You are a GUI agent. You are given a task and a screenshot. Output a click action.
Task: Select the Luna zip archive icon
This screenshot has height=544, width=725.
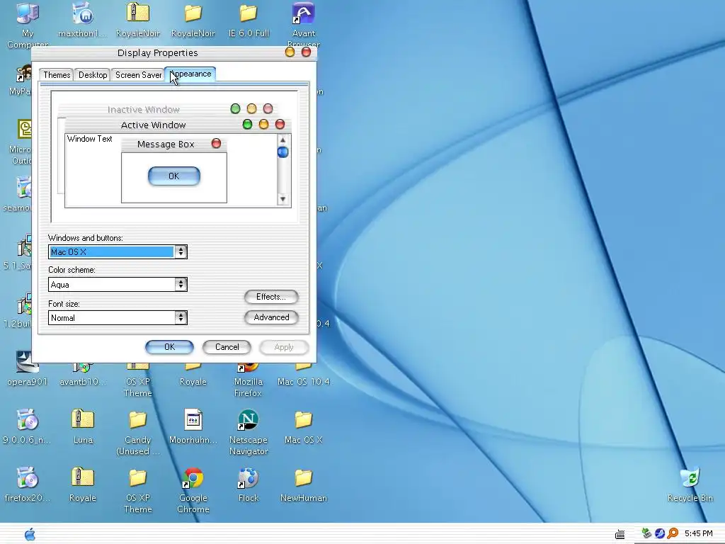pos(83,420)
